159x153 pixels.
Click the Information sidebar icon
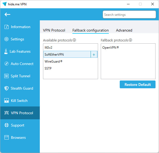coord(6,27)
